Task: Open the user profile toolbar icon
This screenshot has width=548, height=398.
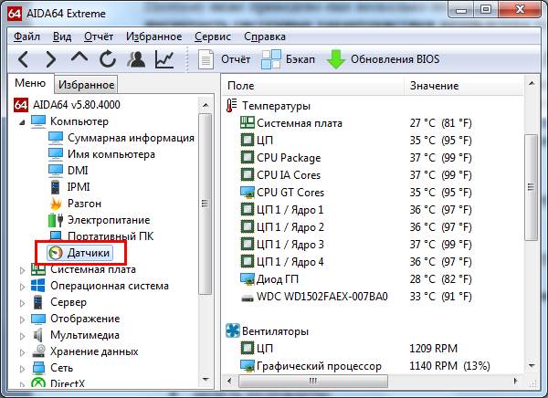Action: click(x=136, y=59)
